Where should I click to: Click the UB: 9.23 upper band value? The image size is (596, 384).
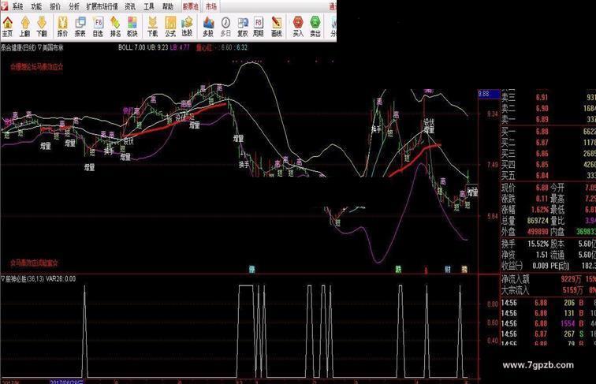pyautogui.click(x=158, y=47)
